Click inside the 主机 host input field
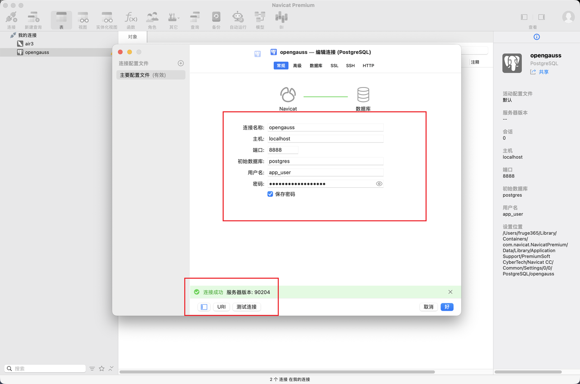The height and width of the screenshot is (384, 580). click(x=325, y=138)
